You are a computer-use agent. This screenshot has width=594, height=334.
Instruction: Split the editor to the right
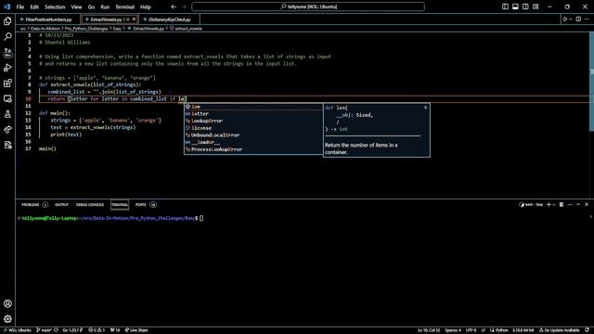point(578,19)
